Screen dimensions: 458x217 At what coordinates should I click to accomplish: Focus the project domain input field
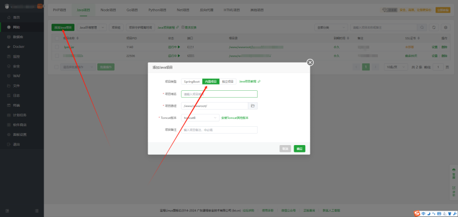pos(219,94)
